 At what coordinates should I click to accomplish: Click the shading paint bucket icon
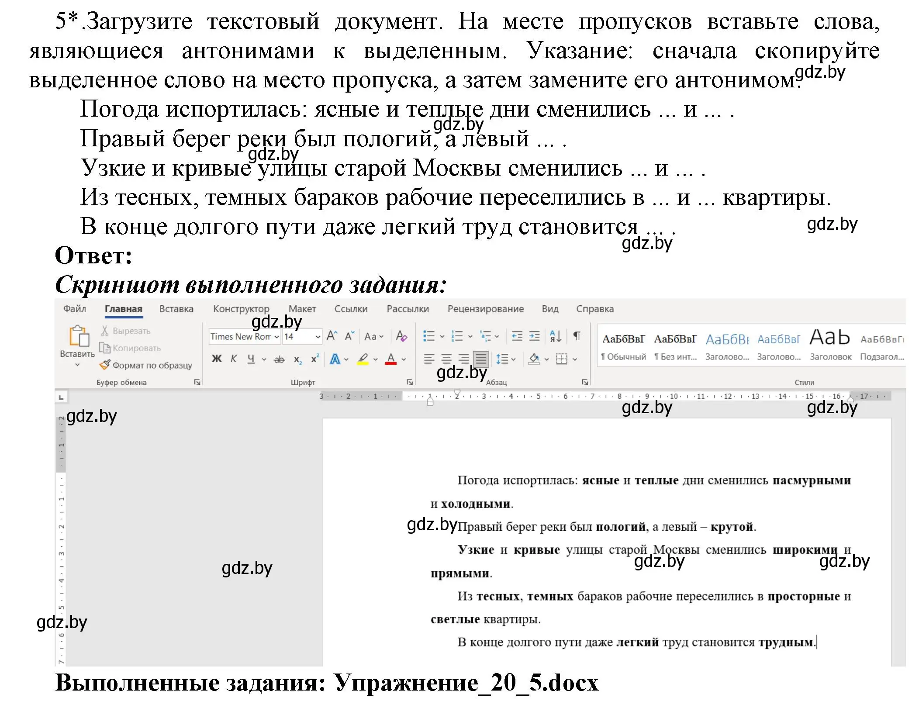[x=534, y=359]
